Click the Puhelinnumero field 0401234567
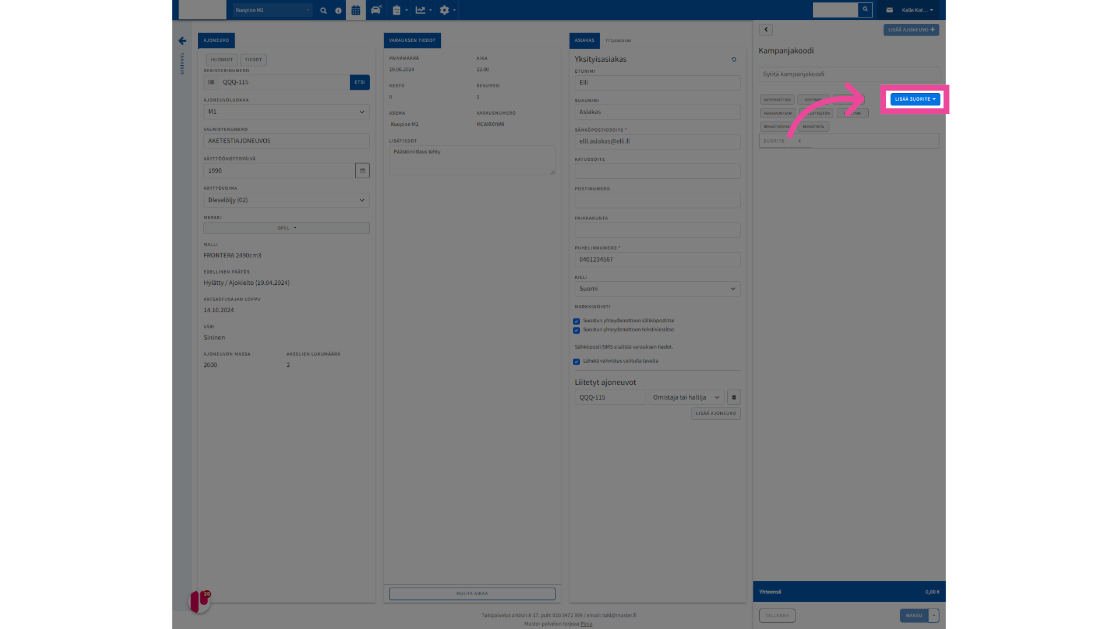Screen dimensions: 1118x629 click(657, 260)
